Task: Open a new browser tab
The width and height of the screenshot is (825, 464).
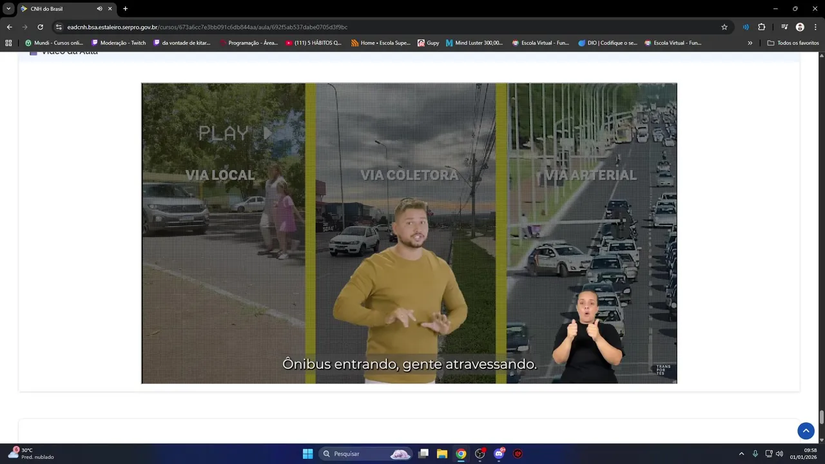Action: (125, 8)
